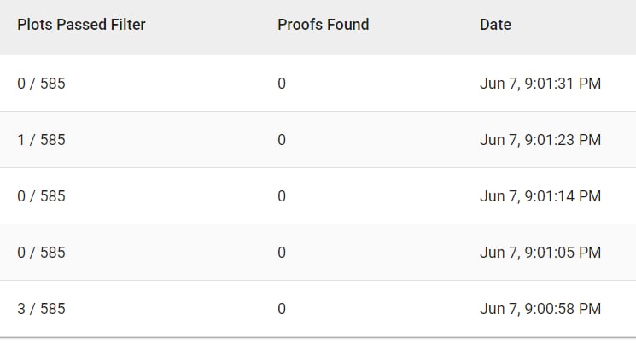Click proofs found value in the 9:01:14 row

click(x=282, y=196)
